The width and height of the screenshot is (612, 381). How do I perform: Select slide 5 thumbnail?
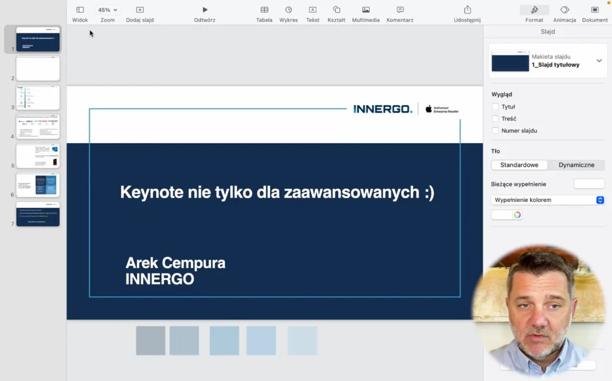point(38,156)
